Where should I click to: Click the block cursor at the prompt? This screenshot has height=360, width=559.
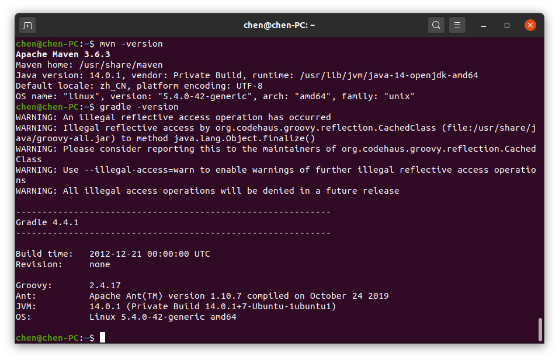(x=102, y=338)
